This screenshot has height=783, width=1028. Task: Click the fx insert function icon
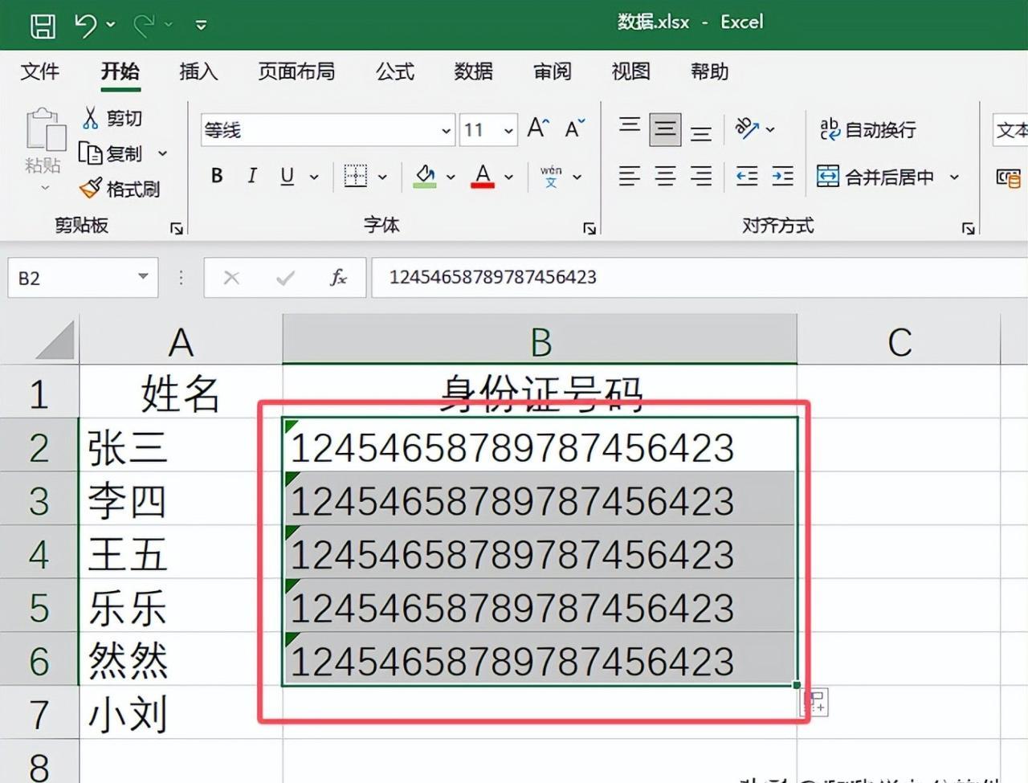point(338,278)
